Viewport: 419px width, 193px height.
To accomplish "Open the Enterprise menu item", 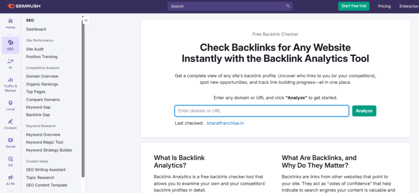I will pos(409,6).
